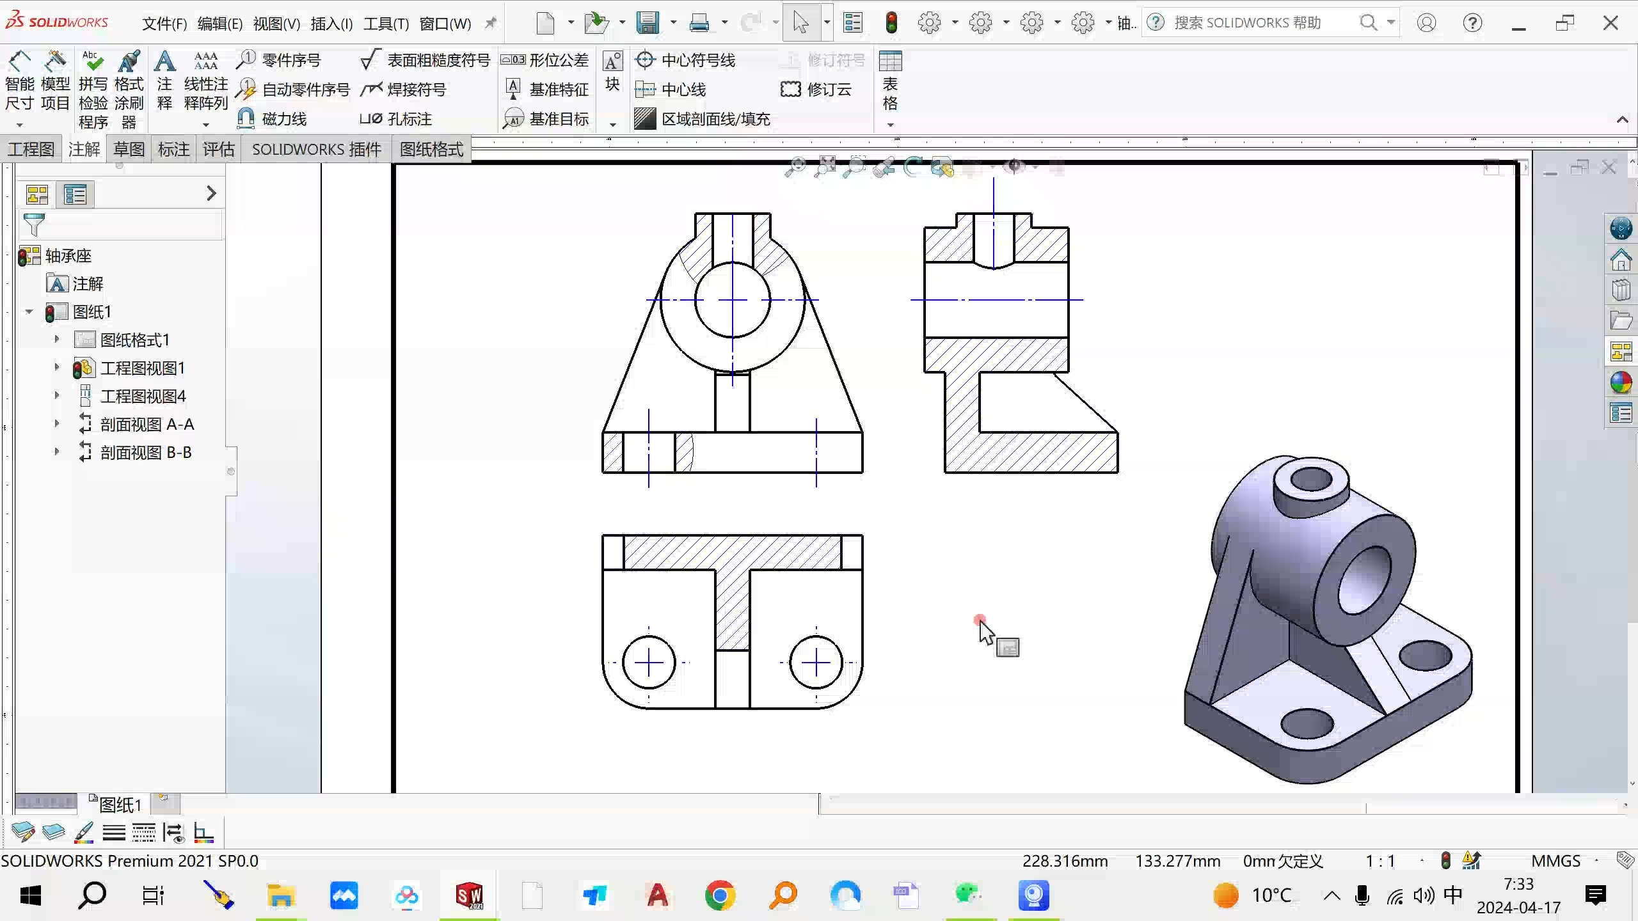Click the Print icon in top toolbar
This screenshot has width=1638, height=921.
click(x=699, y=23)
